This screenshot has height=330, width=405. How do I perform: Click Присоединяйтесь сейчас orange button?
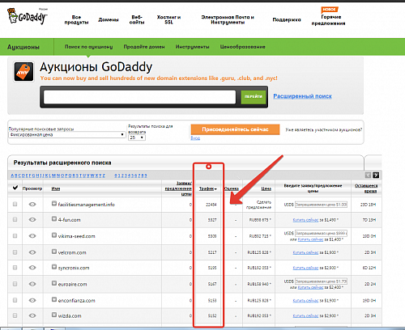(235, 129)
